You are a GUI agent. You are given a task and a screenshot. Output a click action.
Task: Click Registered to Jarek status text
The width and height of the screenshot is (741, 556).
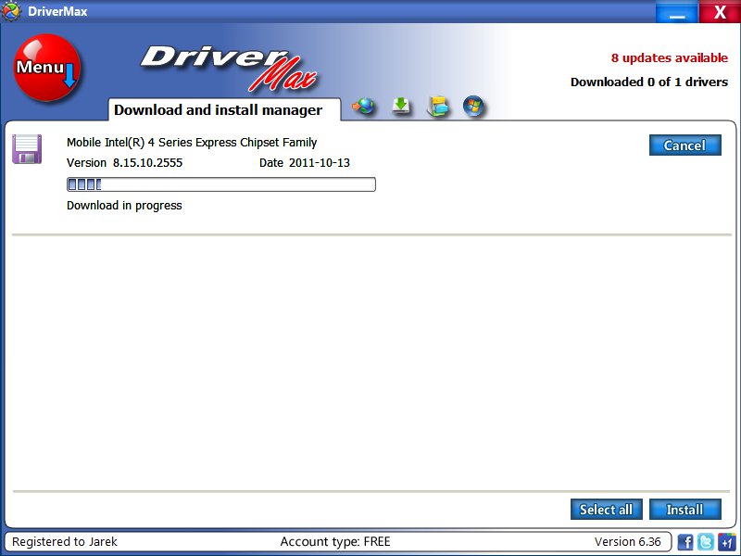(65, 541)
